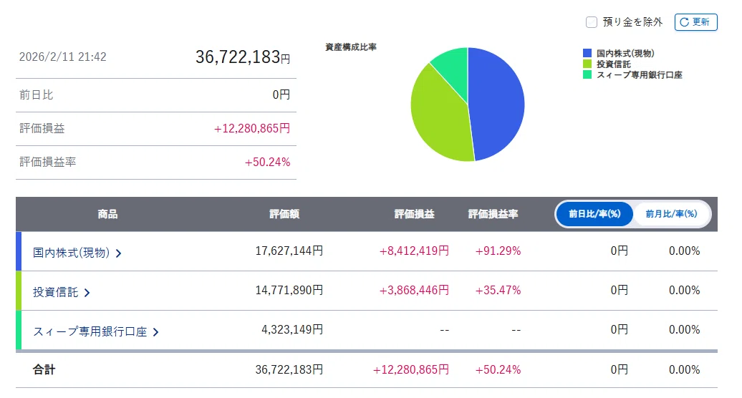The height and width of the screenshot is (398, 742).
Task: Click blue legend square for 国内株式(現物)
Action: click(587, 53)
